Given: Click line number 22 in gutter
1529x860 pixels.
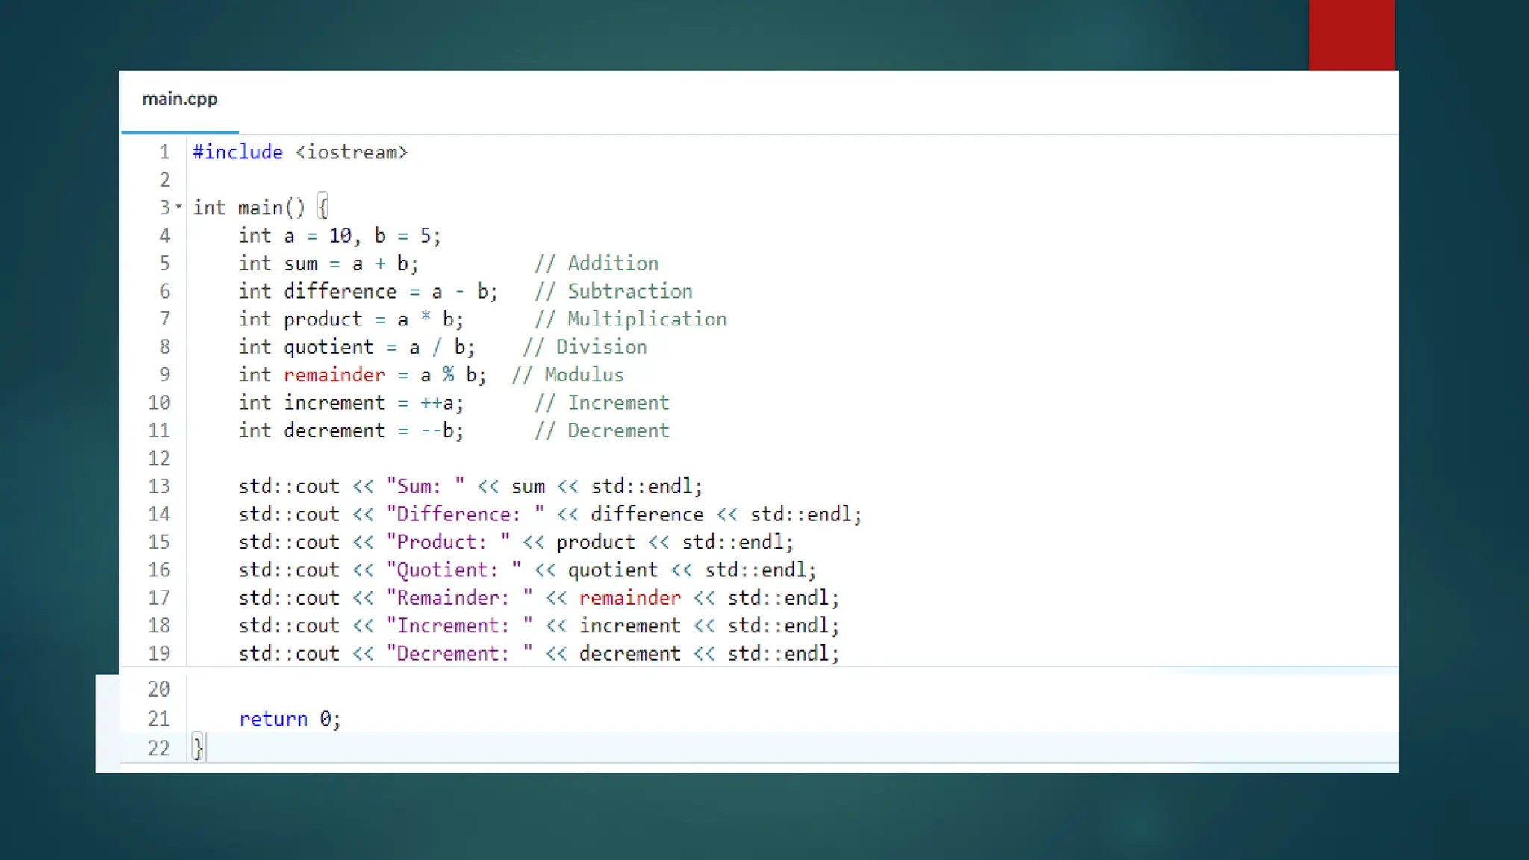Looking at the screenshot, I should pos(159,748).
